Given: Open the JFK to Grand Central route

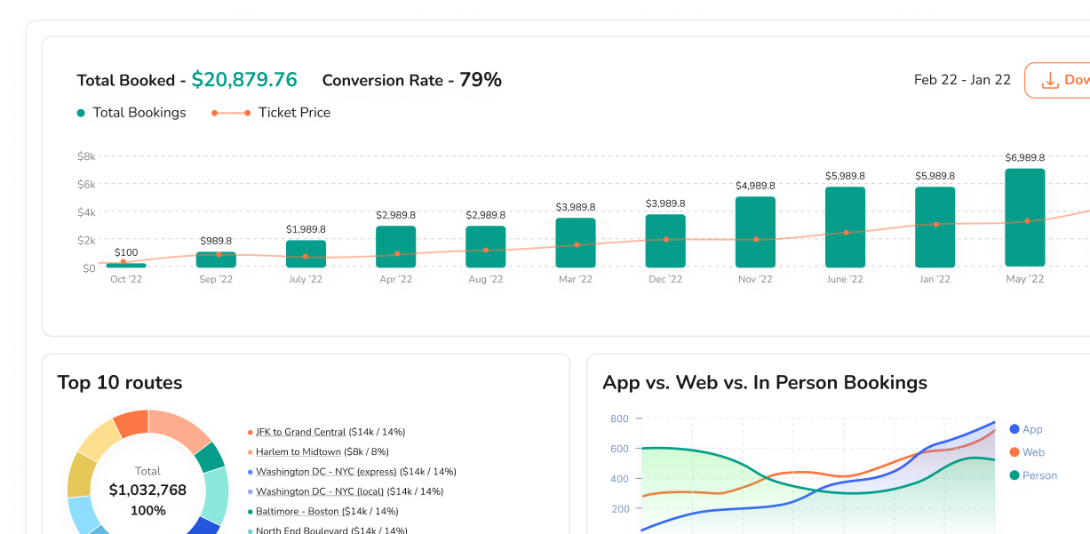Looking at the screenshot, I should pyautogui.click(x=300, y=432).
